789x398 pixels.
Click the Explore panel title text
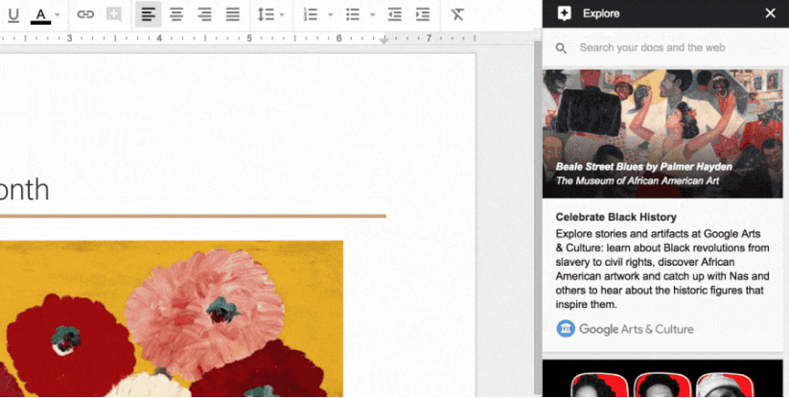point(601,13)
